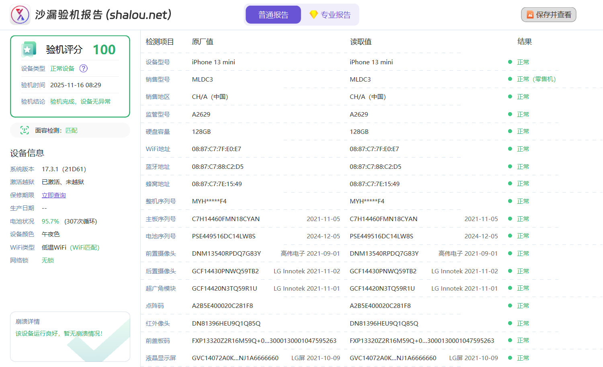Click the green star score badge icon
Image resolution: width=603 pixels, height=367 pixels.
click(29, 50)
